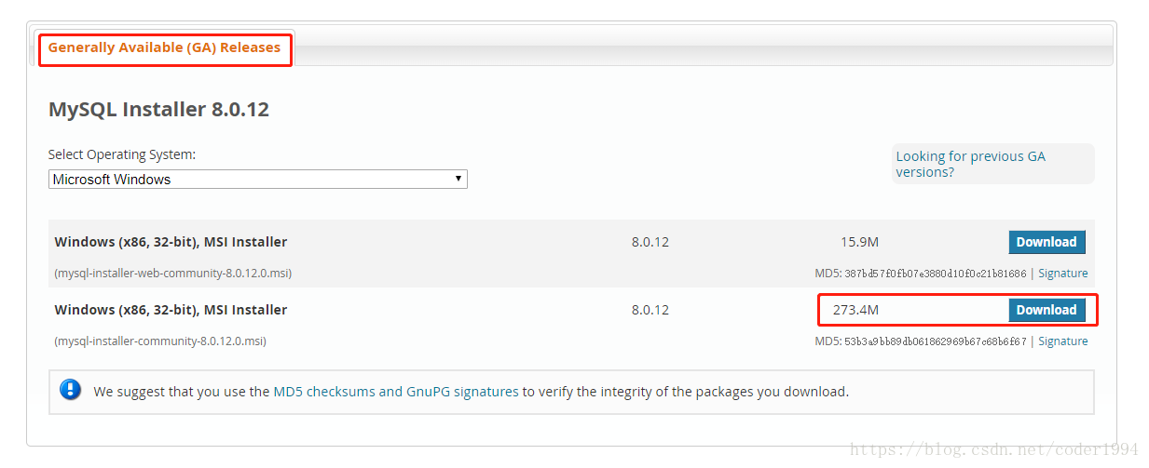Open the Select Operating System dropdown
The height and width of the screenshot is (468, 1149).
[x=258, y=180]
